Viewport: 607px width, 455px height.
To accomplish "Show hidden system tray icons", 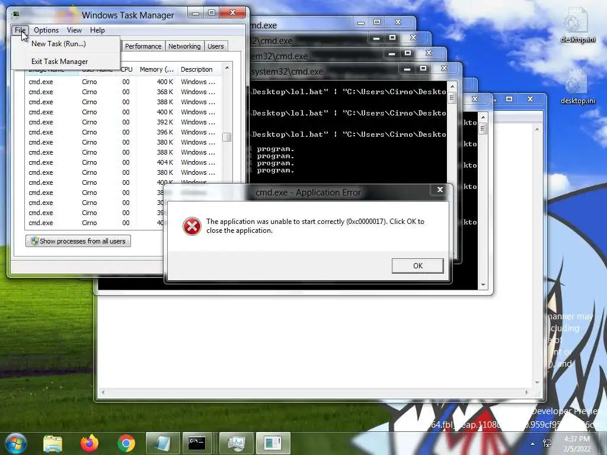I will 533,444.
